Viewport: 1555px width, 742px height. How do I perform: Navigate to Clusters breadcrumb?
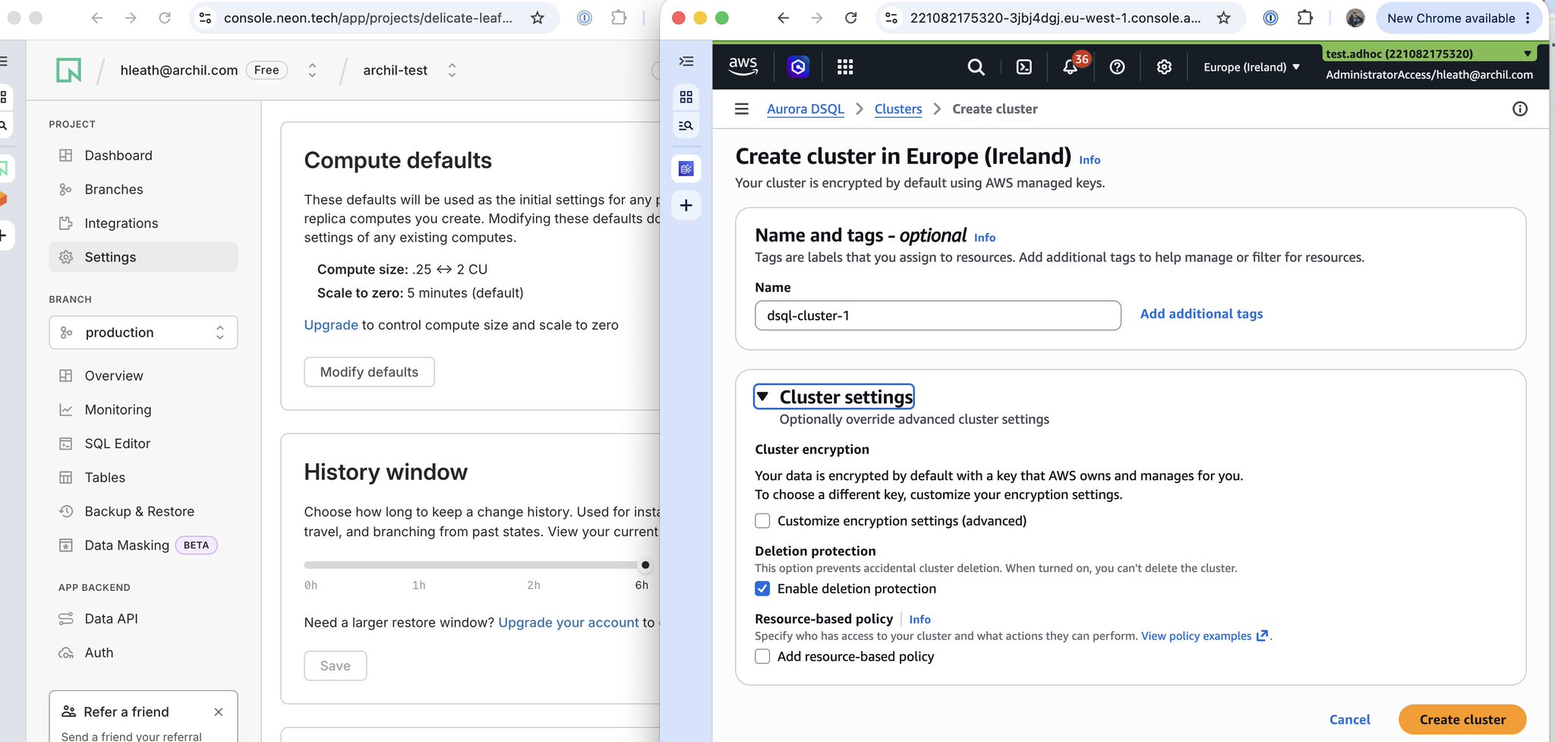(x=898, y=109)
